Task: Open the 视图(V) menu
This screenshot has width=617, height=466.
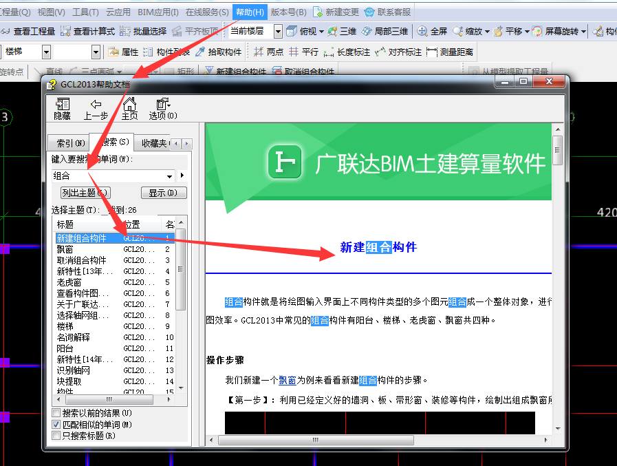Action: pyautogui.click(x=51, y=12)
